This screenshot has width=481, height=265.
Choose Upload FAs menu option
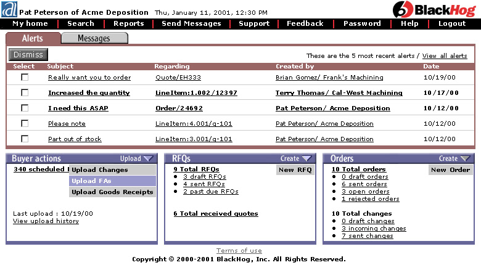coord(112,181)
